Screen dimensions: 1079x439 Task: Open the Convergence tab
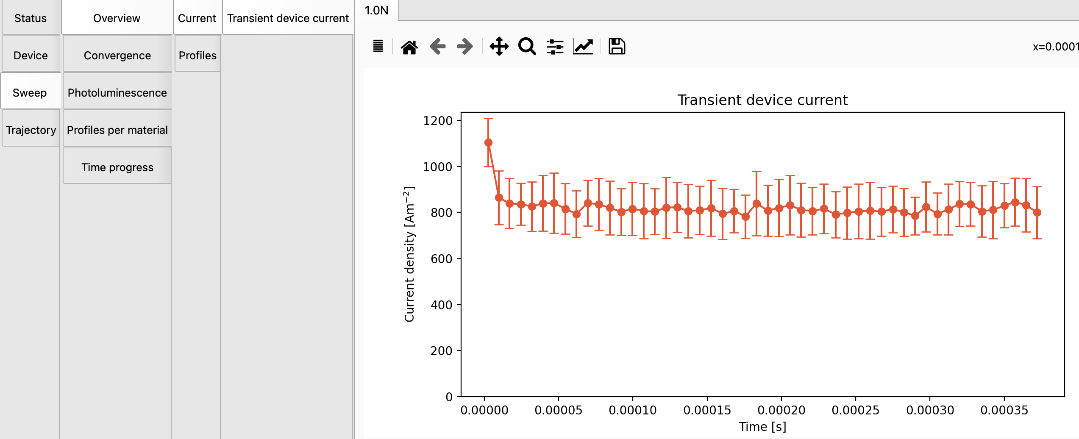pyautogui.click(x=117, y=56)
